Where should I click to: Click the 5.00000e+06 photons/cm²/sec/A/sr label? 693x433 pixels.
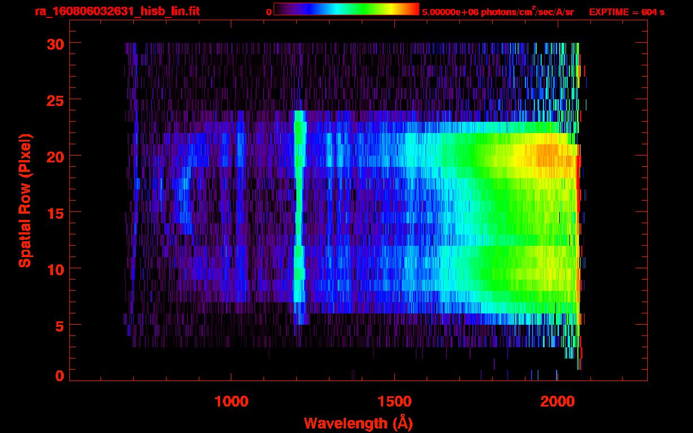[x=498, y=12]
